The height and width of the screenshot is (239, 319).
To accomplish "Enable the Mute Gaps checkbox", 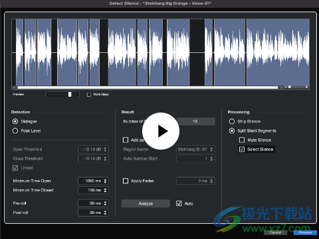I will 89,95.
